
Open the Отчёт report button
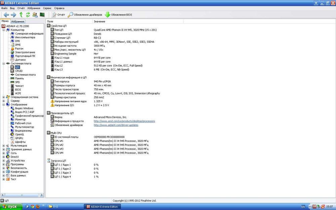(58, 15)
